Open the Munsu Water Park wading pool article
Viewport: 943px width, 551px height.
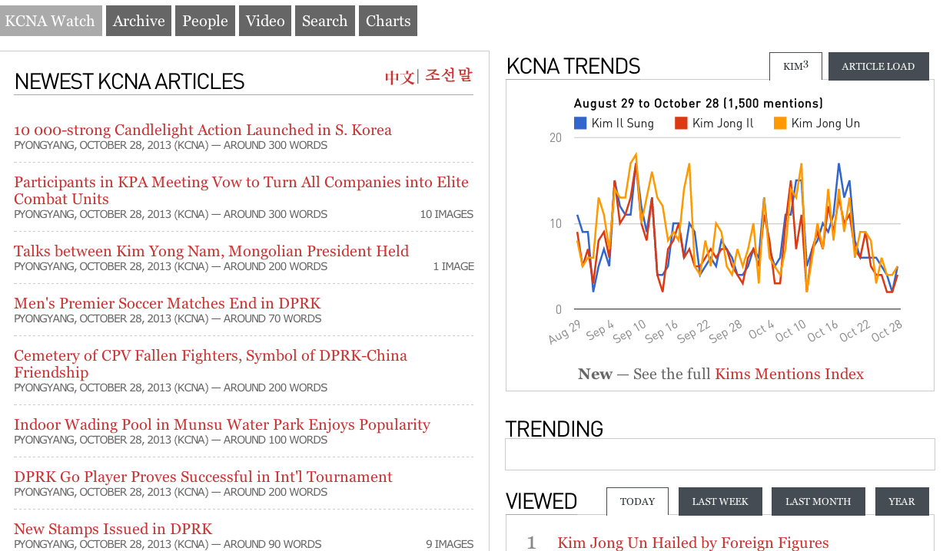click(222, 424)
